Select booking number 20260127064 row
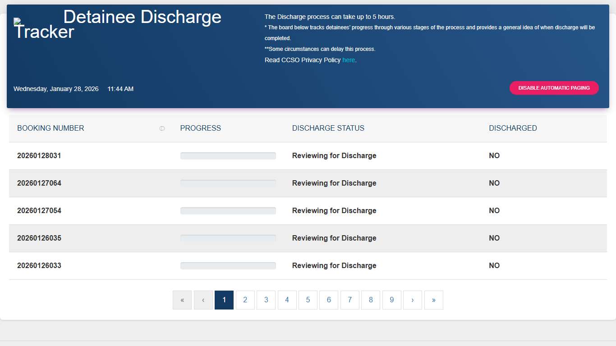The width and height of the screenshot is (616, 346). pyautogui.click(x=39, y=183)
